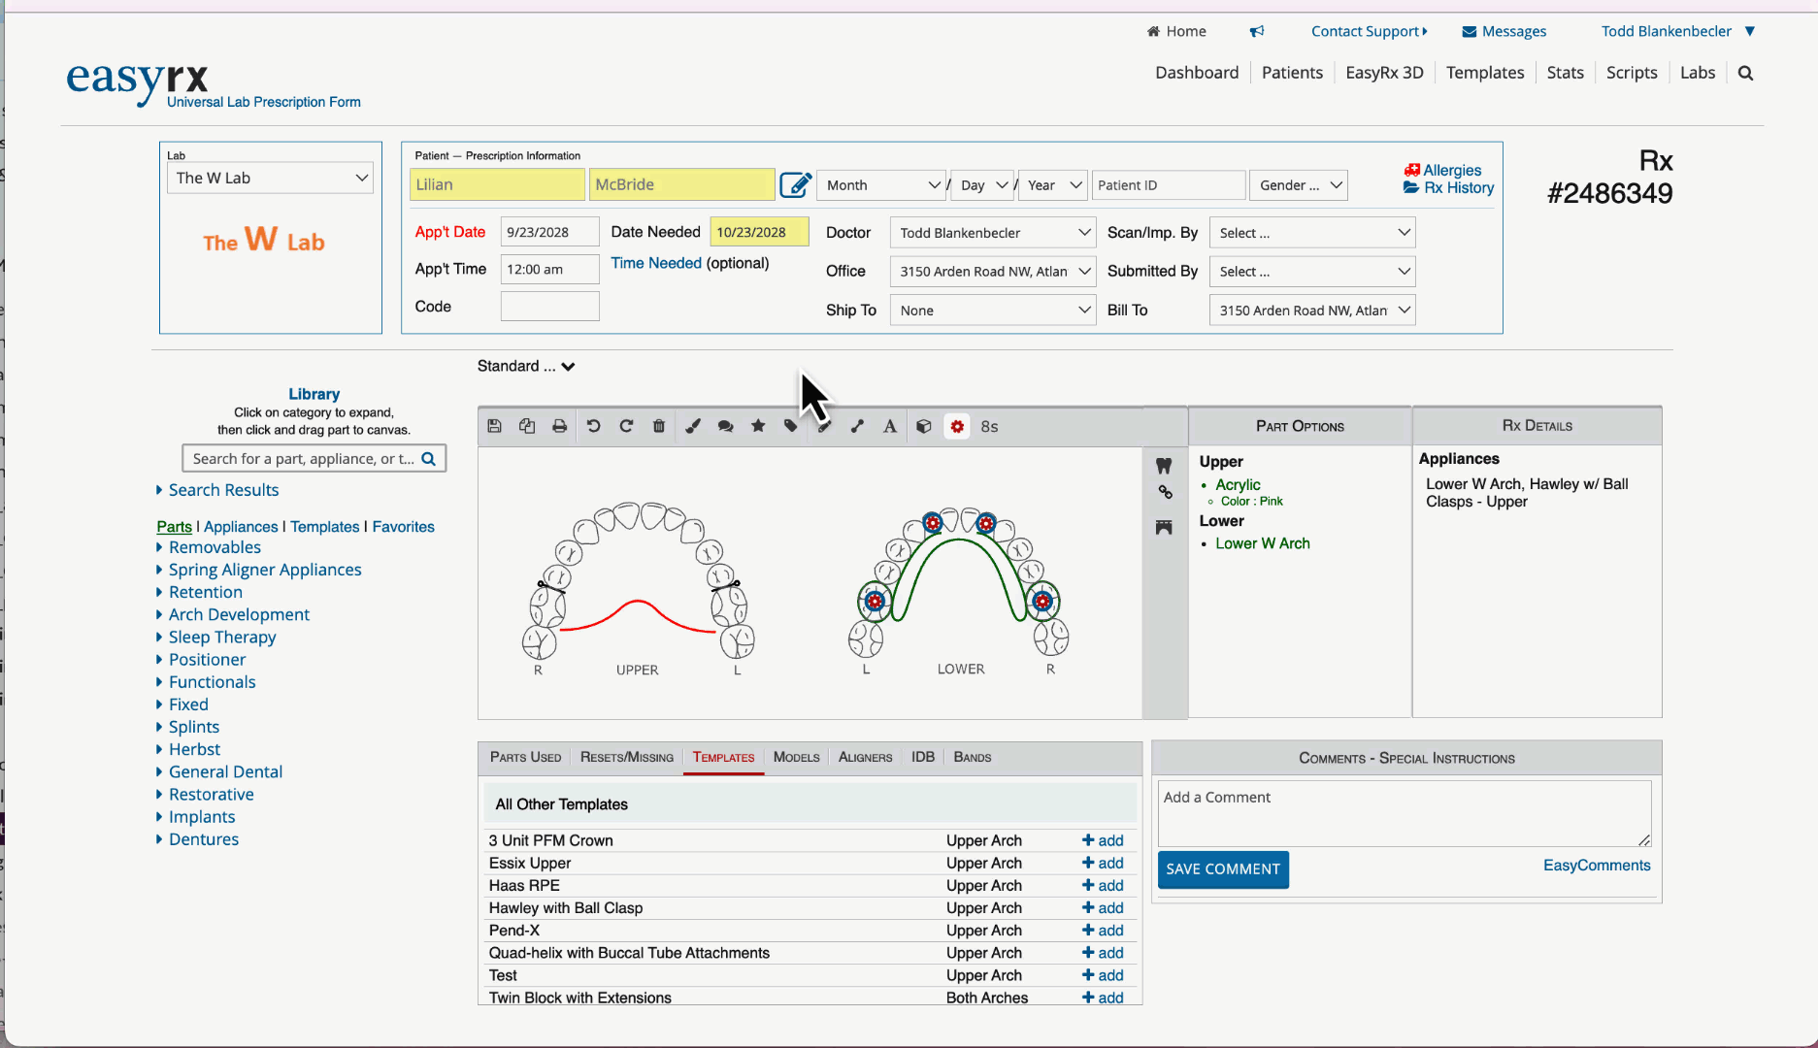Switch to the Aligners tab
1818x1048 pixels.
(865, 757)
